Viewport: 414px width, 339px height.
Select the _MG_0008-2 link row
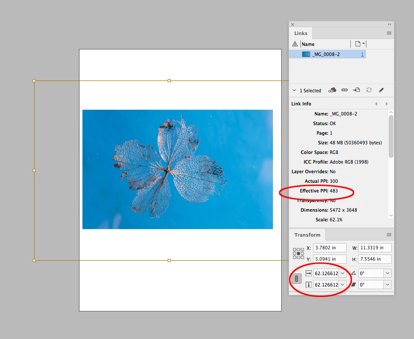328,54
